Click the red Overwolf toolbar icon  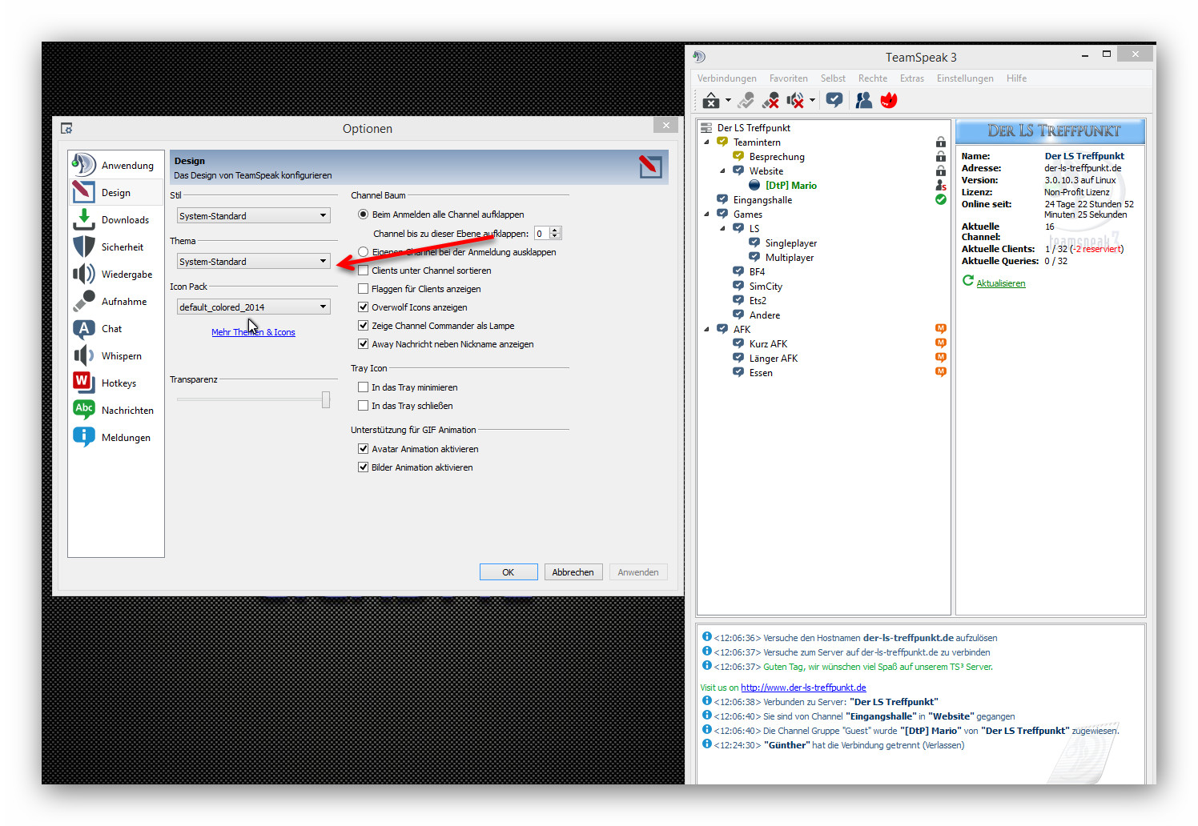pos(888,100)
